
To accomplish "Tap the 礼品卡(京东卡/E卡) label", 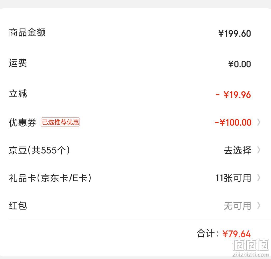I will tap(50, 178).
